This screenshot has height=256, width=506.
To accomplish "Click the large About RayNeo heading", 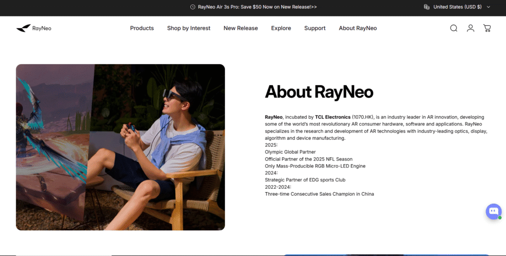I will [x=319, y=92].
